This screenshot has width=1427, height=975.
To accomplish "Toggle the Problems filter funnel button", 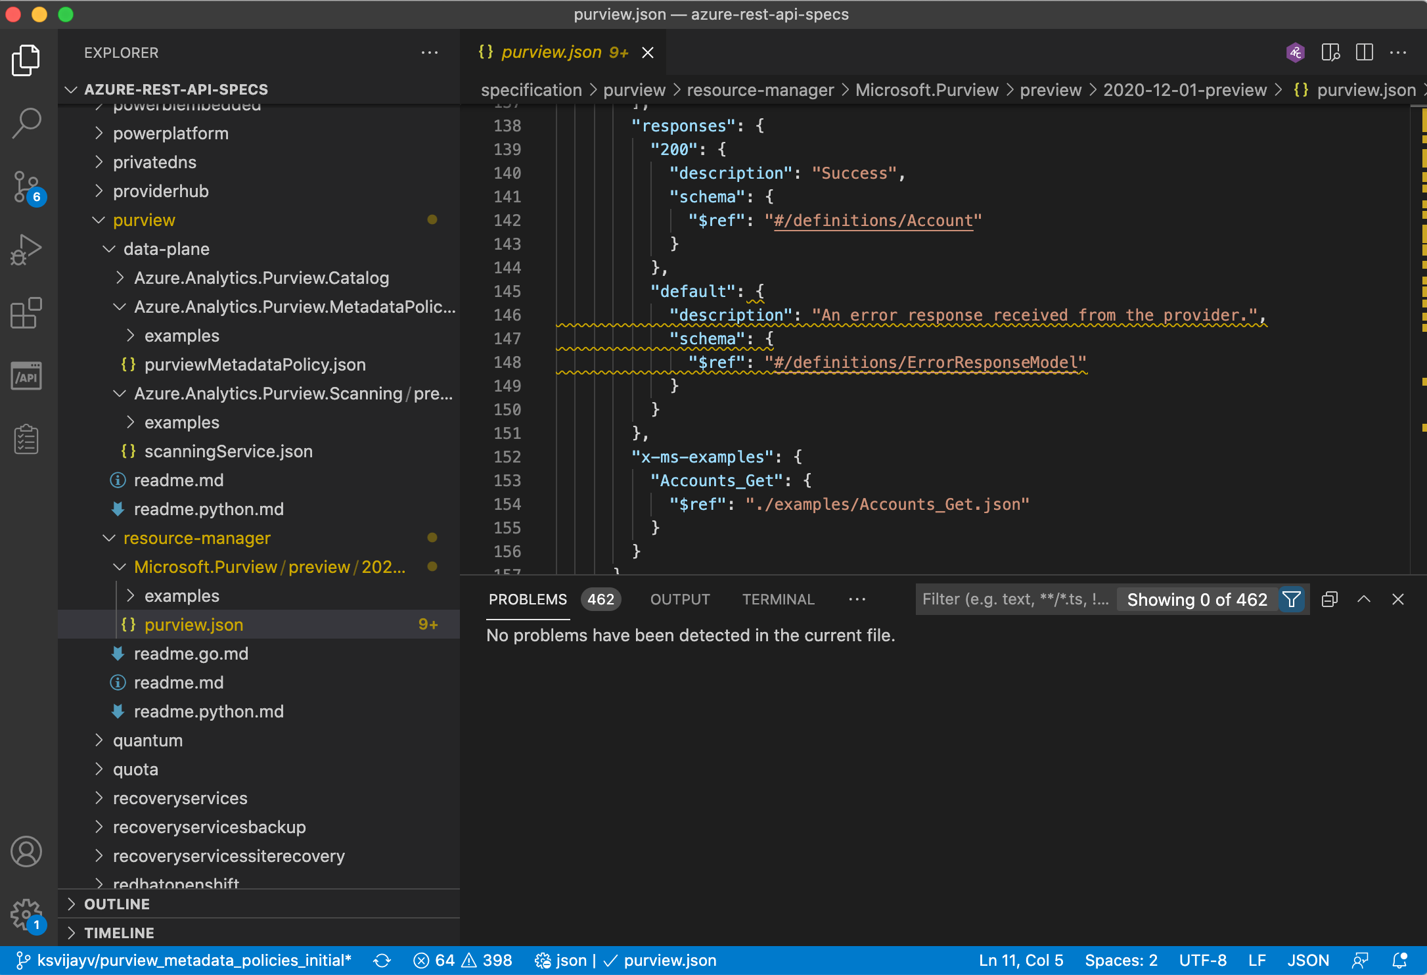I will [x=1292, y=599].
